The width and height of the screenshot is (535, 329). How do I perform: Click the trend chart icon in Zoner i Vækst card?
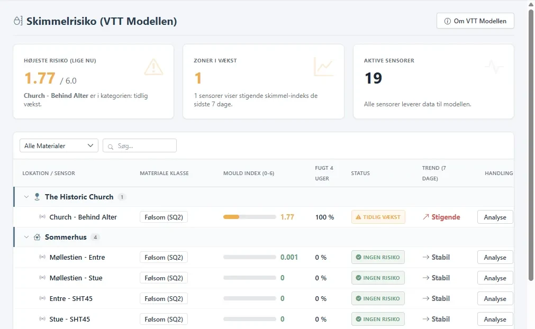[x=323, y=67]
